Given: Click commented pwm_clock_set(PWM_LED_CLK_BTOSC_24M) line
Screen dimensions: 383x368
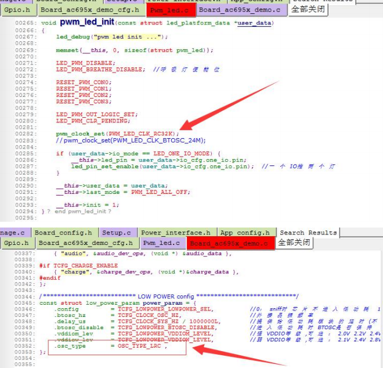Looking at the screenshot, I should (x=131, y=140).
